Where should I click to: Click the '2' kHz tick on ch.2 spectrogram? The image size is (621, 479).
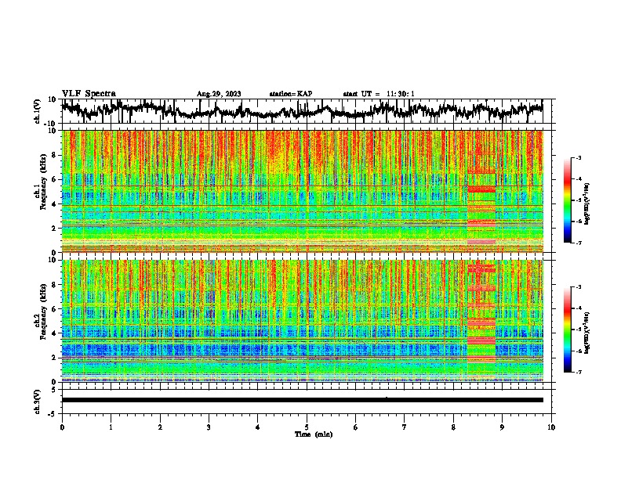coord(55,358)
